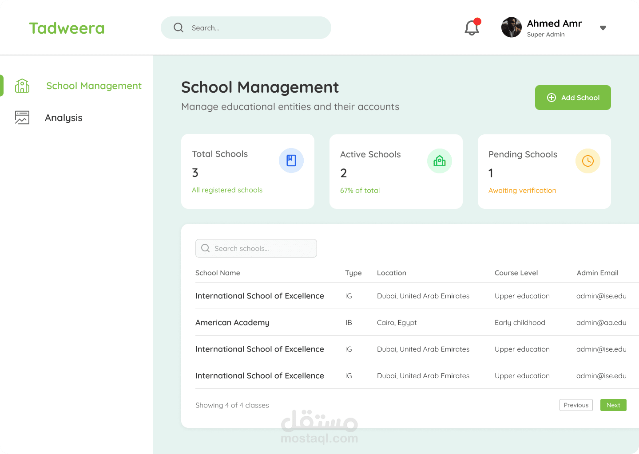Select the School Management building icon
Screen dimensions: 639x454
(22, 86)
